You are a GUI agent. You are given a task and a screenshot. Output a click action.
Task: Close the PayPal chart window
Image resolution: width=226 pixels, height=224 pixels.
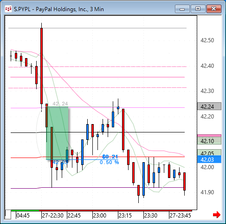point(214,9)
